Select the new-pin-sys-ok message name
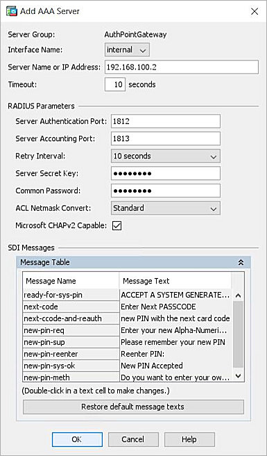The height and width of the screenshot is (456, 267). point(71,366)
